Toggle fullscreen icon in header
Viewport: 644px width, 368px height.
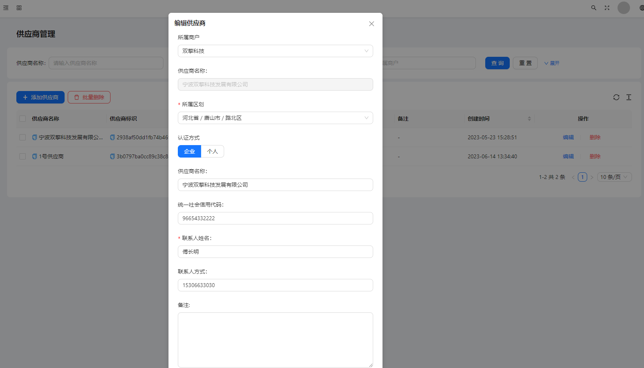(607, 8)
